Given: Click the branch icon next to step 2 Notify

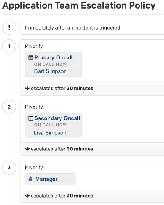Looking at the screenshot, I should pos(26,107).
